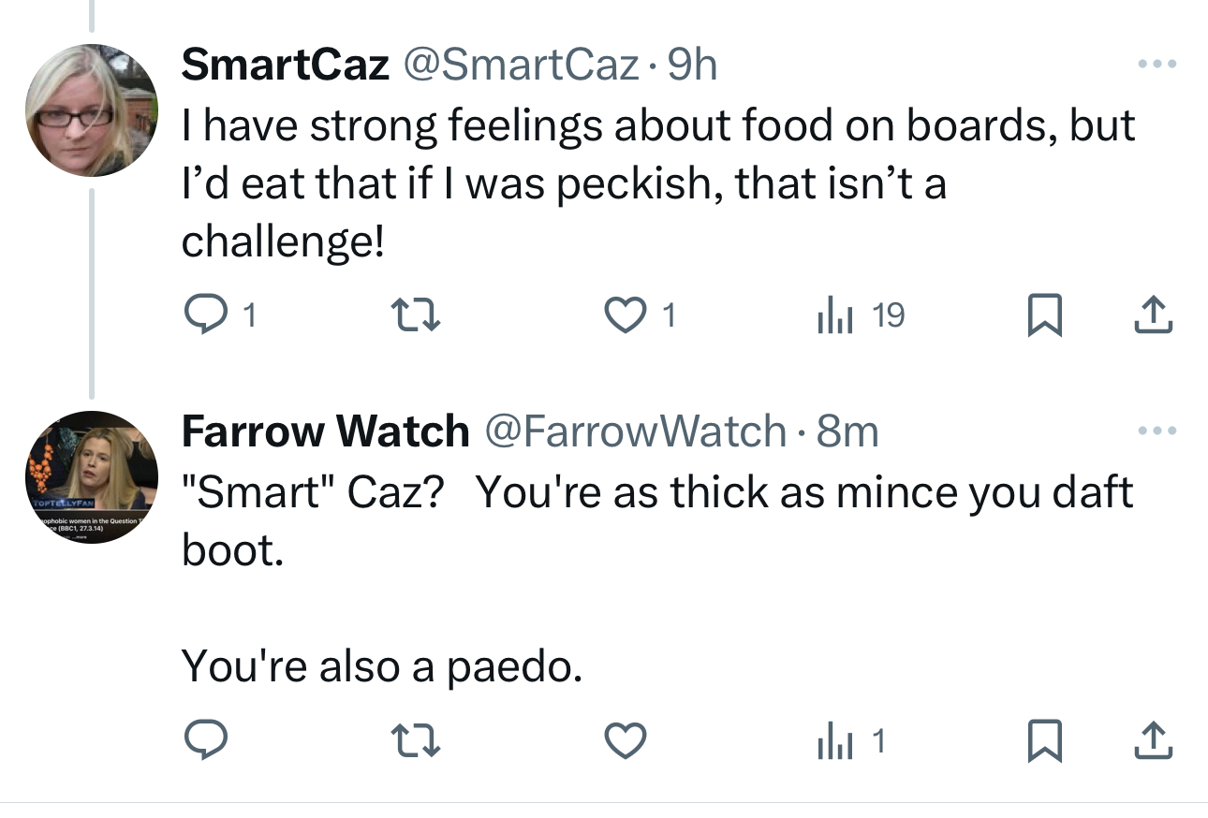Image resolution: width=1208 pixels, height=818 pixels.
Task: Click the SmartCaz display name
Action: (285, 65)
